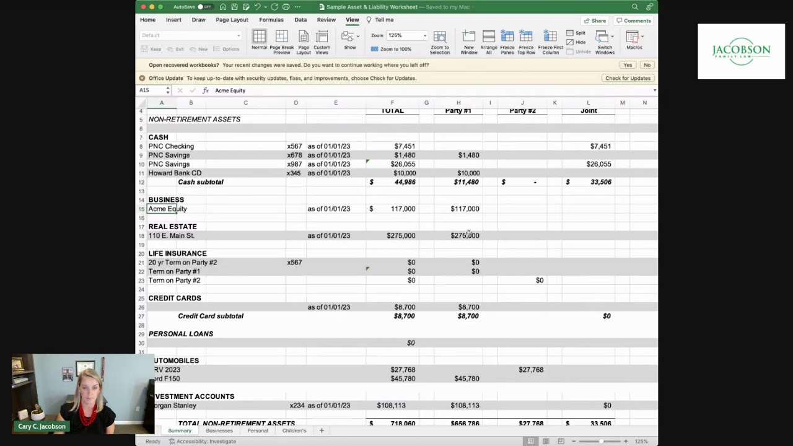Click the Name Box showing A15
This screenshot has width=793, height=446.
click(152, 90)
